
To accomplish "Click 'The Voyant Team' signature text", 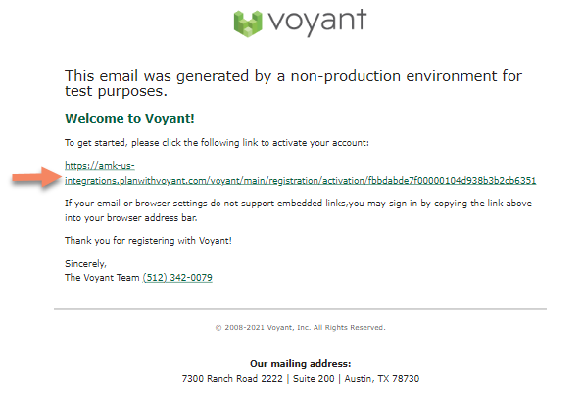I will (x=102, y=278).
